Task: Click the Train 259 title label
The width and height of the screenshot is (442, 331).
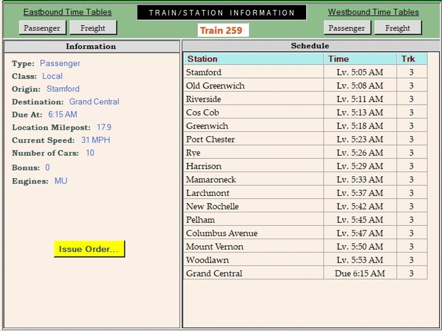Action: pos(221,30)
